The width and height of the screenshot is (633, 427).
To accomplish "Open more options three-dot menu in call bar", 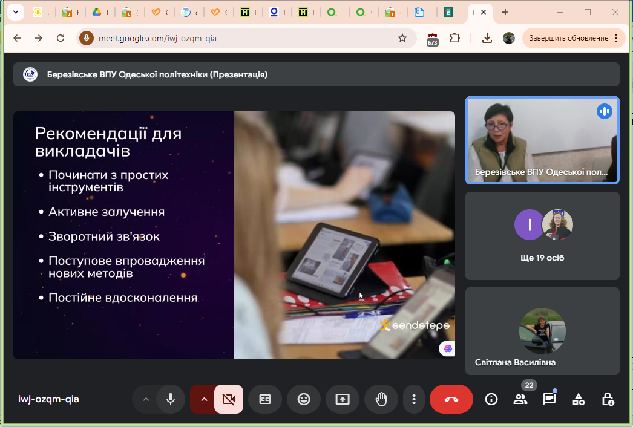I will pos(414,399).
